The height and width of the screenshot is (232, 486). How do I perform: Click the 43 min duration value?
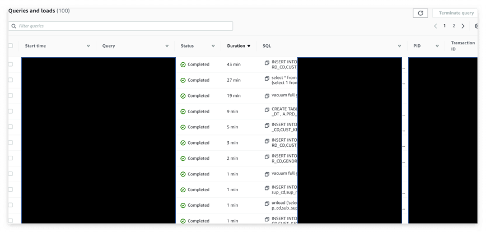click(233, 64)
